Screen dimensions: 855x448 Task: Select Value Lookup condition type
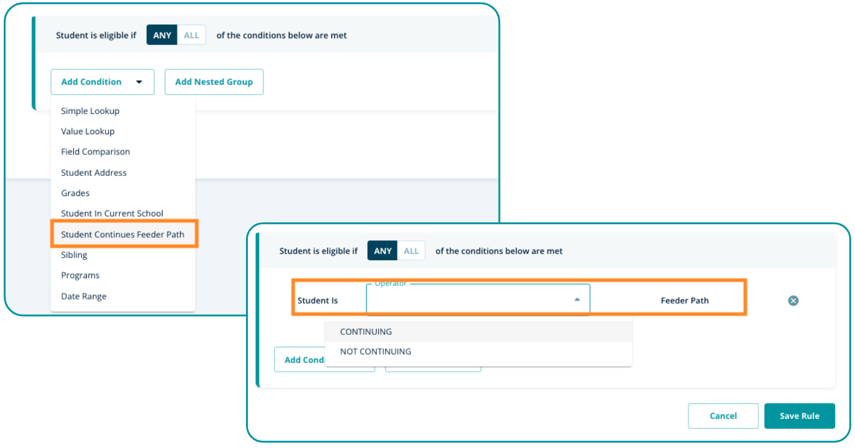pyautogui.click(x=88, y=131)
